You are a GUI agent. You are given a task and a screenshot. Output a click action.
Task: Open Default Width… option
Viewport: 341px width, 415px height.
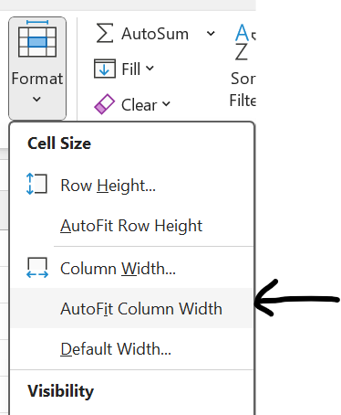point(132,348)
